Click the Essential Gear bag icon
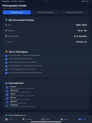The width and height of the screenshot is (92, 123). (6, 83)
